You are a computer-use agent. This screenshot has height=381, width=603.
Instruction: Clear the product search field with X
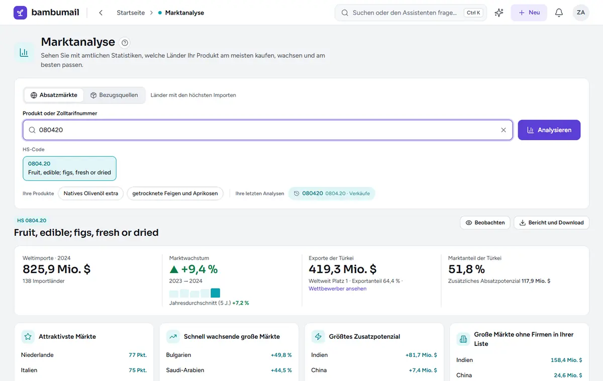click(504, 130)
